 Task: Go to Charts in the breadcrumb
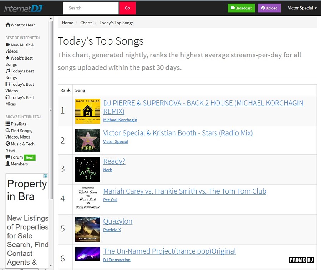[86, 22]
